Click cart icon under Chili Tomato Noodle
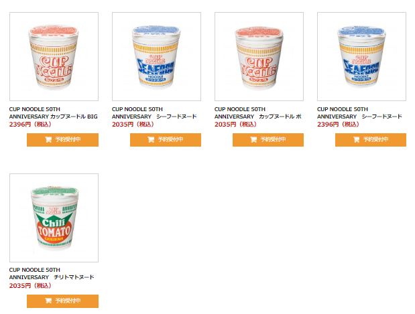The height and width of the screenshot is (314, 415). [48, 301]
